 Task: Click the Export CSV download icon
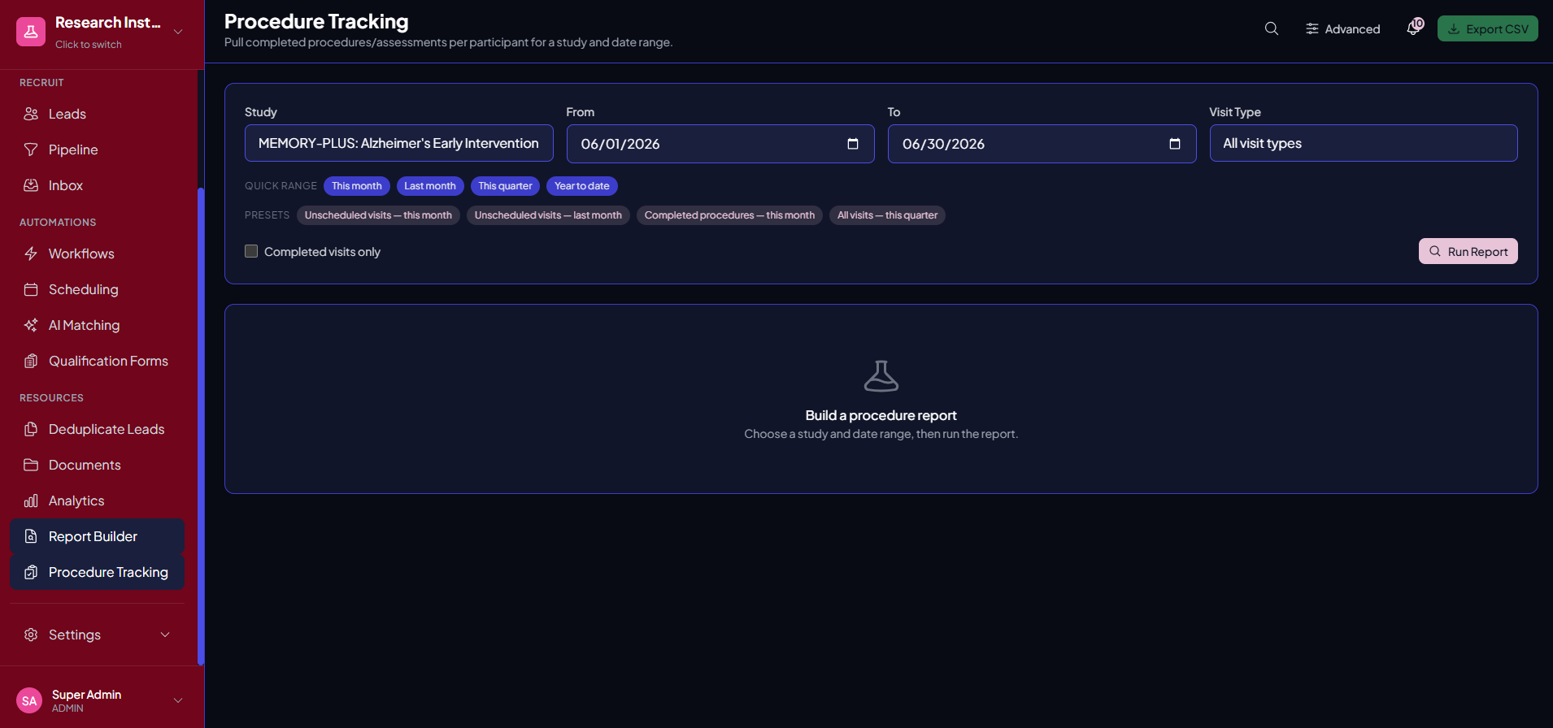[1454, 28]
